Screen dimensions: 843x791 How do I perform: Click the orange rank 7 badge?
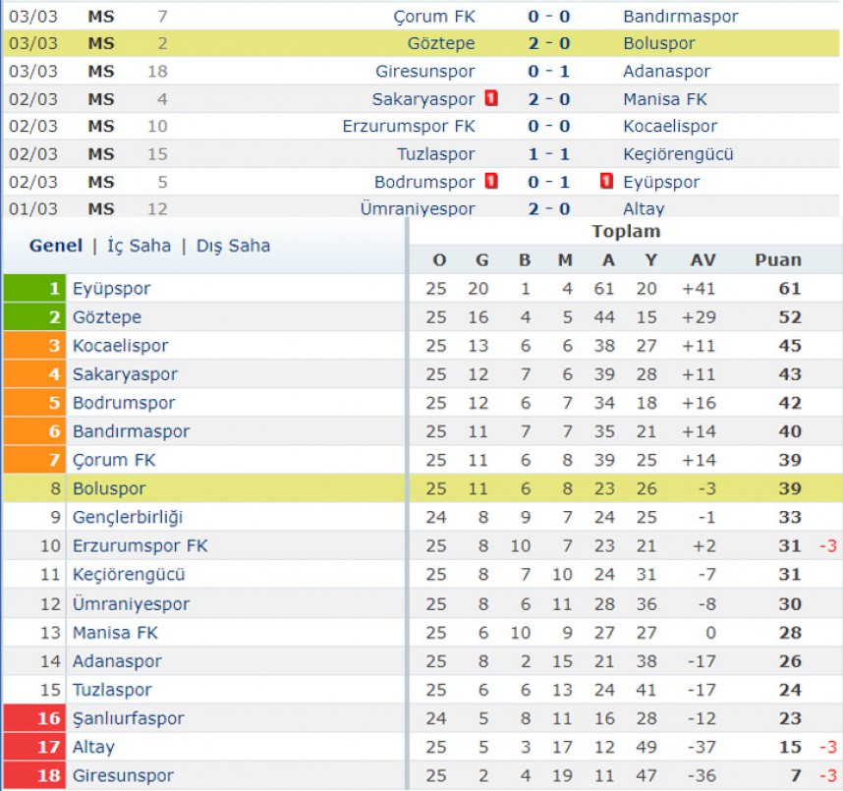click(34, 460)
